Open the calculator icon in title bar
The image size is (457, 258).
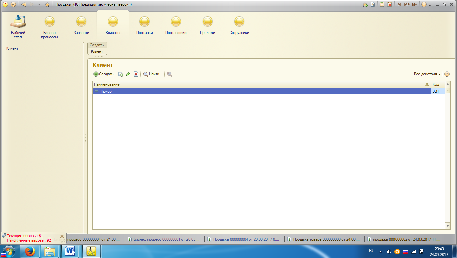[382, 4]
